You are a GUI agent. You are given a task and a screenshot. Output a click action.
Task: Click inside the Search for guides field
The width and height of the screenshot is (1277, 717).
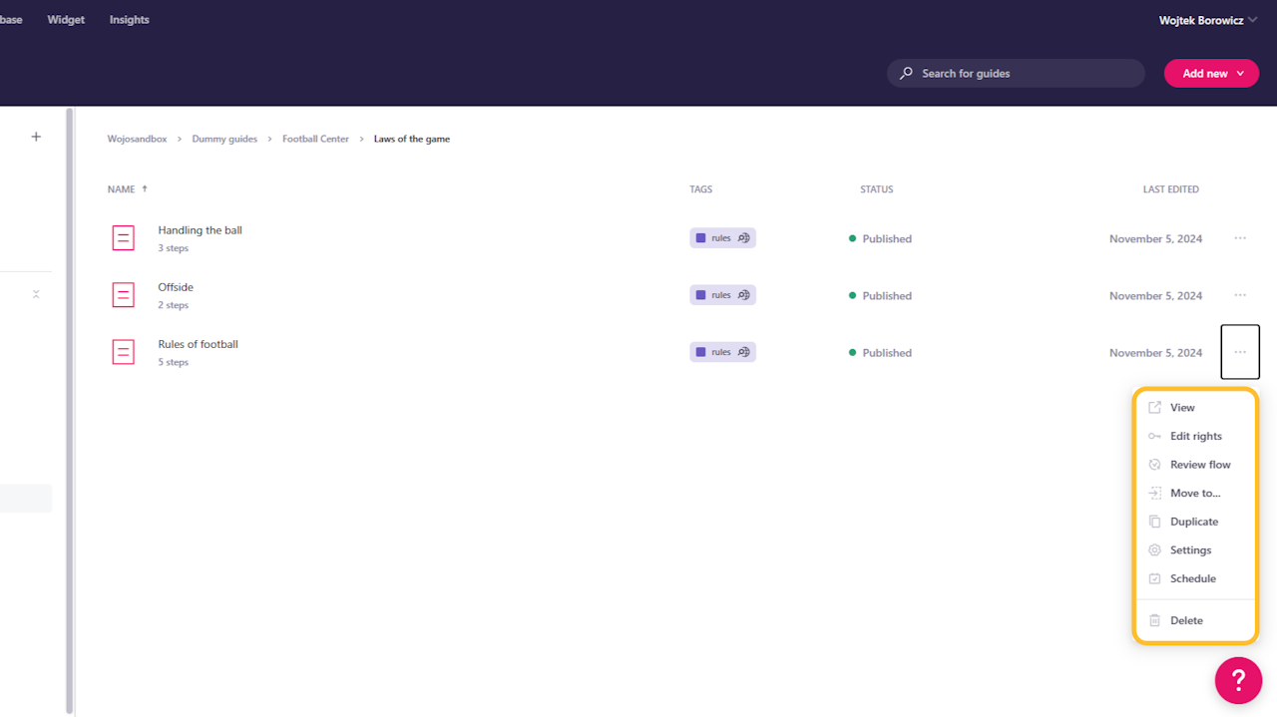pyautogui.click(x=1016, y=73)
